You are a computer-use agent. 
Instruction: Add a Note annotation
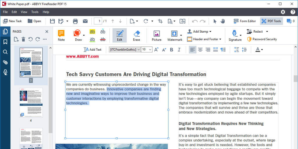point(61,36)
